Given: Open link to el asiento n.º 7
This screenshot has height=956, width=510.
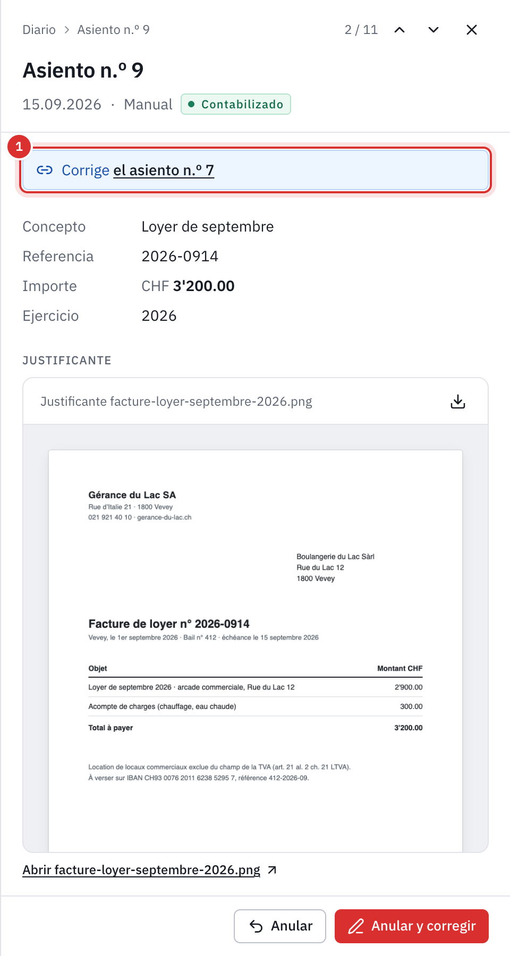Looking at the screenshot, I should 164,170.
